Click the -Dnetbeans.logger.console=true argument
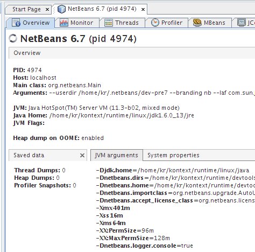Screen dimensions: 255x252 click(x=145, y=246)
